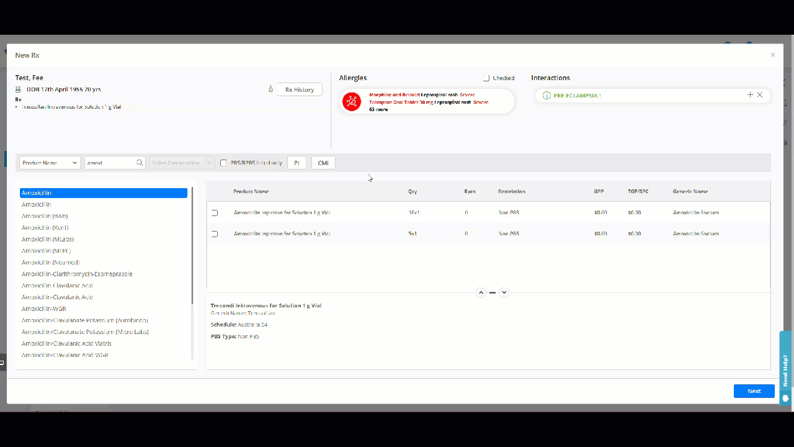Open the Select Composition dropdown
Viewport: 794px width, 447px height.
[x=181, y=162]
